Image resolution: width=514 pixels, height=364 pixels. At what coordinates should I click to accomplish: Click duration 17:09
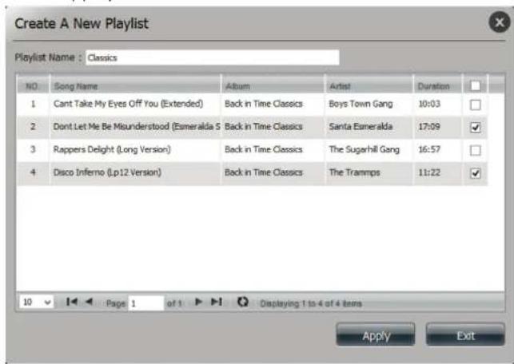[429, 126]
